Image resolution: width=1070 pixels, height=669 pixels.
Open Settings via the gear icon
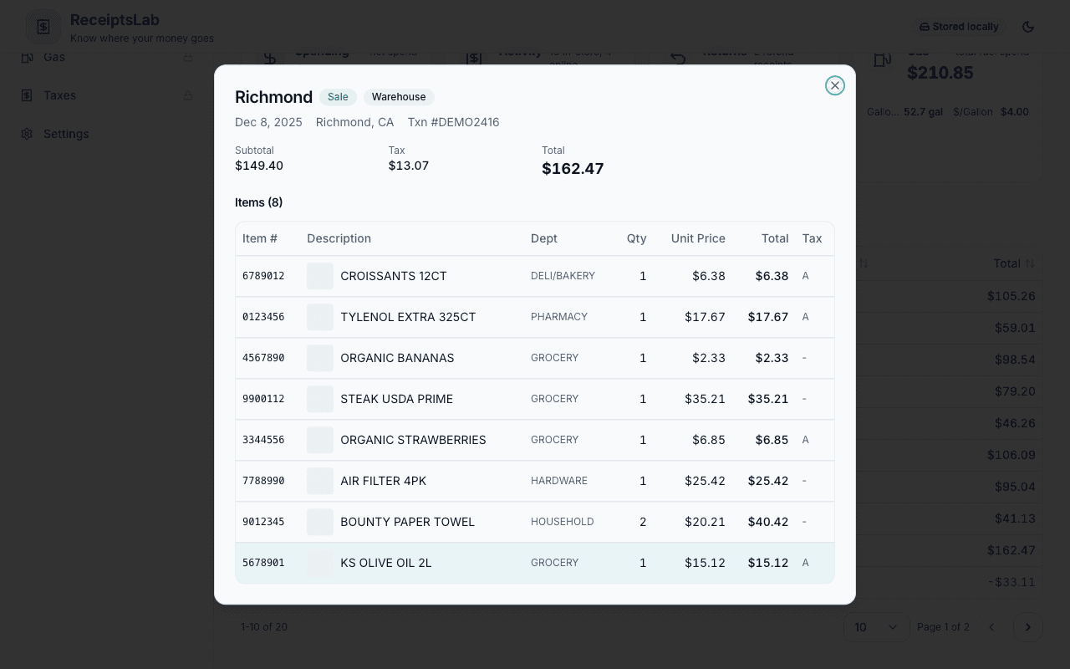26,134
